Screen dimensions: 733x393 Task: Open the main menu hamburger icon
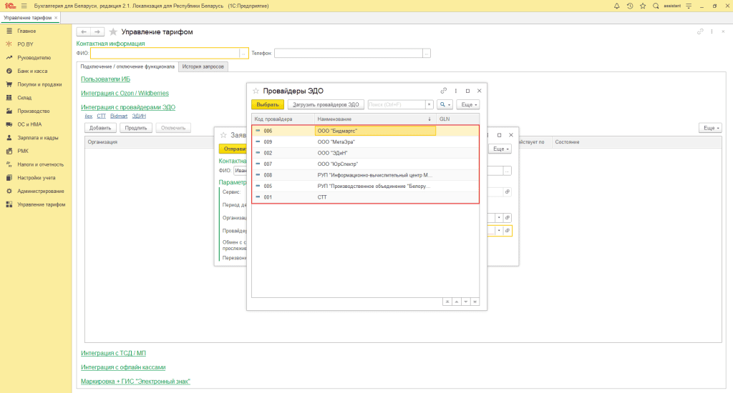click(24, 6)
